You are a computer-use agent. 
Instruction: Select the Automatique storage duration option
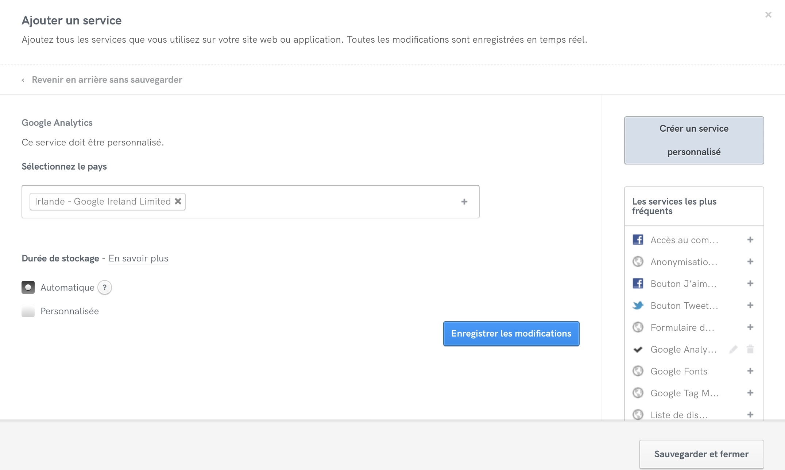click(x=28, y=287)
